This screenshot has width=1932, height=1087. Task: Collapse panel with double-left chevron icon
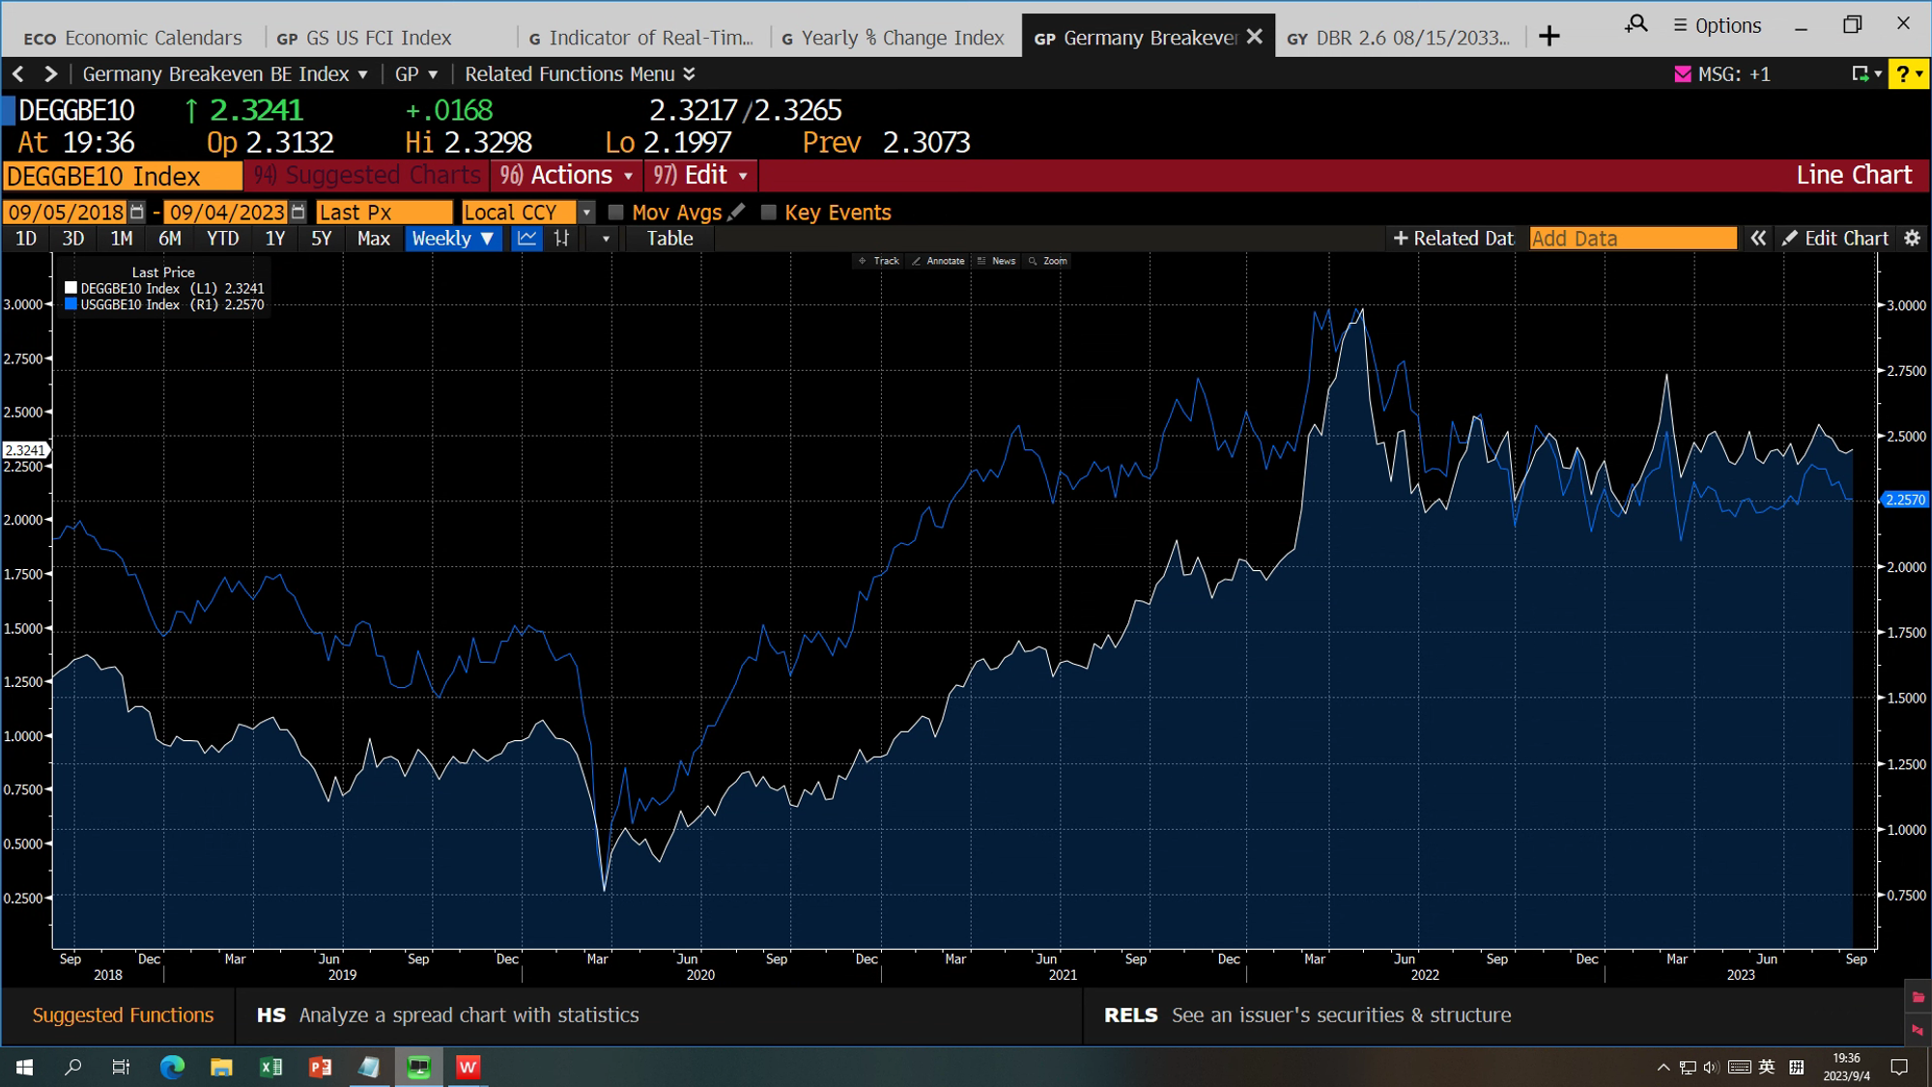click(x=1758, y=239)
